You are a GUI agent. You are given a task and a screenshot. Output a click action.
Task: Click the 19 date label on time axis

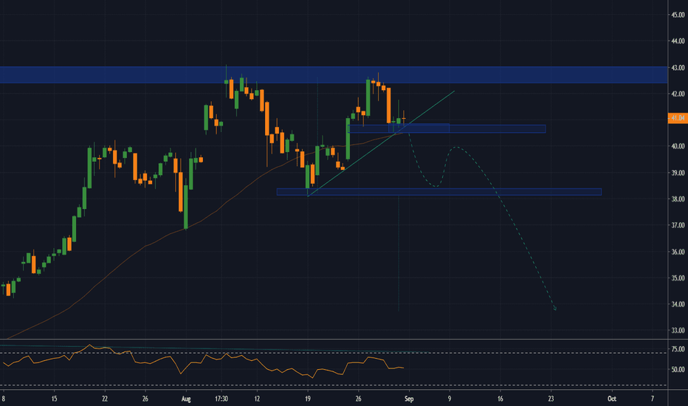pos(308,399)
